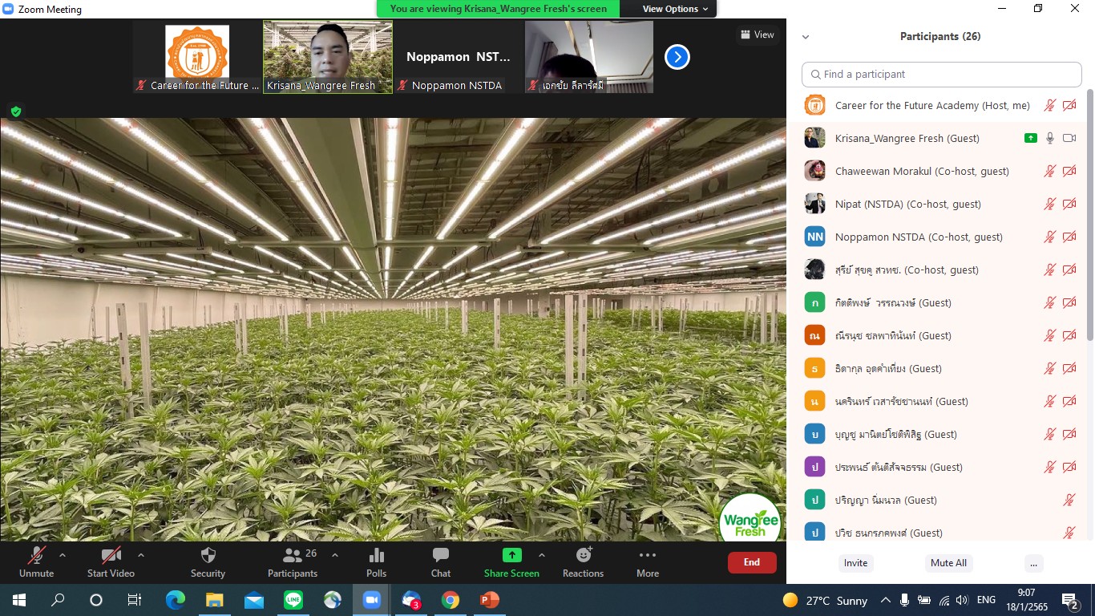The image size is (1095, 616).
Task: Click the green Share Screen icon
Action: (511, 556)
